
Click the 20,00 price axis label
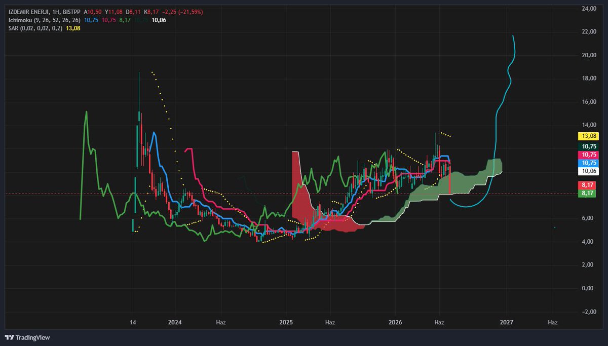pos(588,55)
